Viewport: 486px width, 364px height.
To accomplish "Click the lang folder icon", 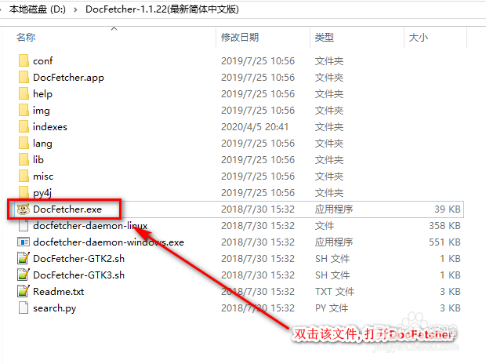I will tap(24, 143).
